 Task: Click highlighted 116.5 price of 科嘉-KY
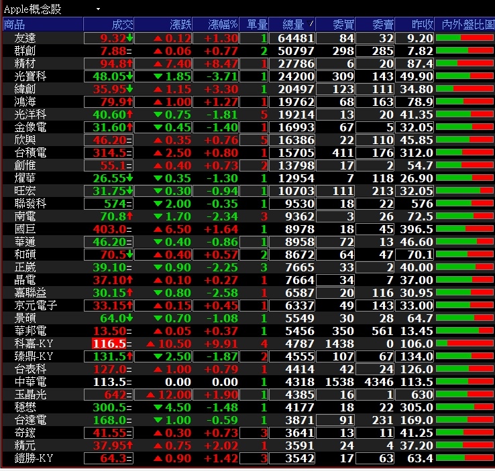109,344
